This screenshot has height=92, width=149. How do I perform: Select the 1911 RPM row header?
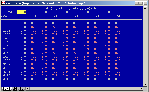click(x=7, y=46)
